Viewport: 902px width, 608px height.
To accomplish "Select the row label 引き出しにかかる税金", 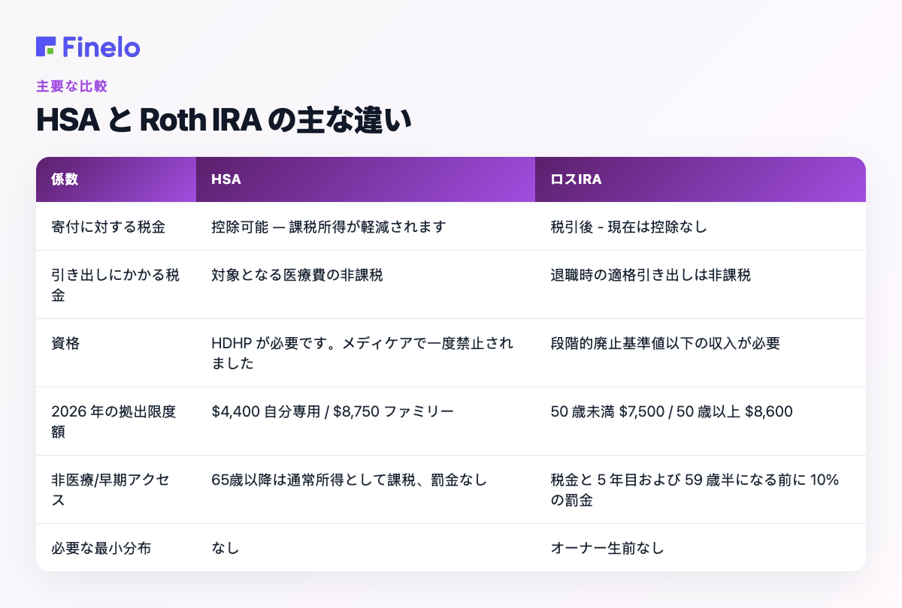I will (x=115, y=284).
